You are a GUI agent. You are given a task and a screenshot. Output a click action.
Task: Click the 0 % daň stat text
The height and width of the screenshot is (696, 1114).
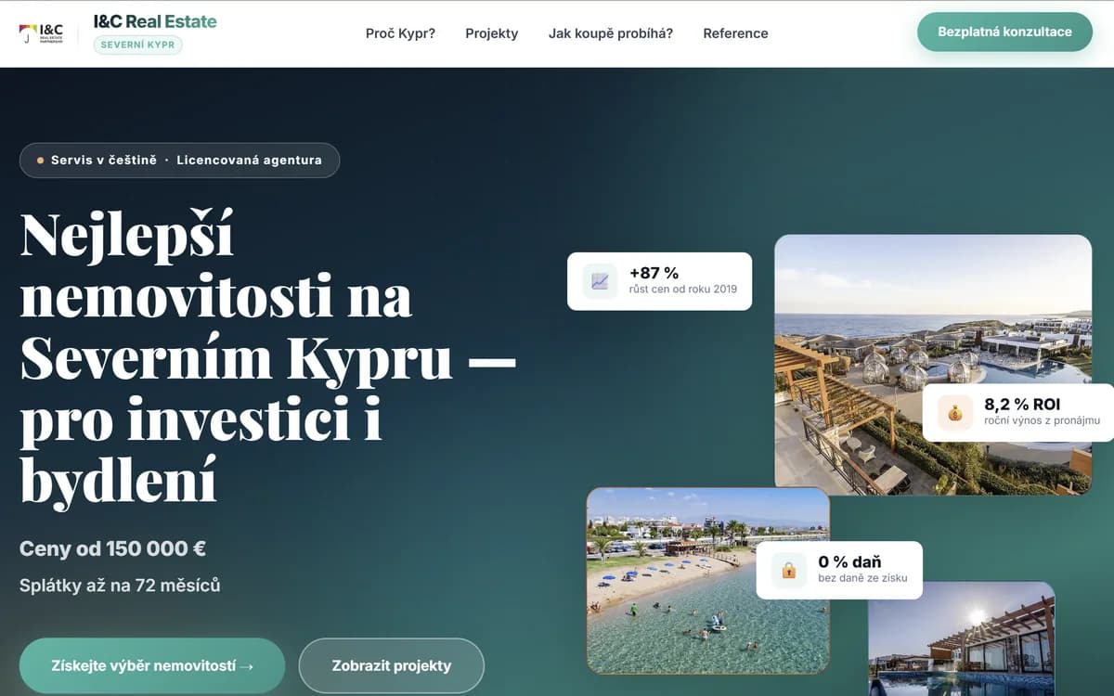849,561
